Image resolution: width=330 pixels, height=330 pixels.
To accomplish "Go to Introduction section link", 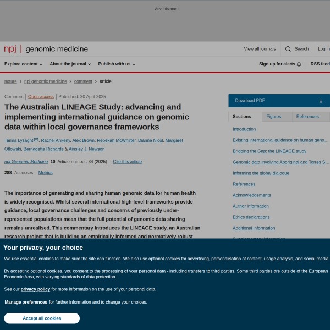I will (244, 129).
